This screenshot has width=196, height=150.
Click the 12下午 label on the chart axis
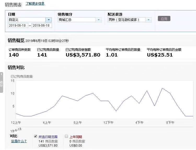108,122
